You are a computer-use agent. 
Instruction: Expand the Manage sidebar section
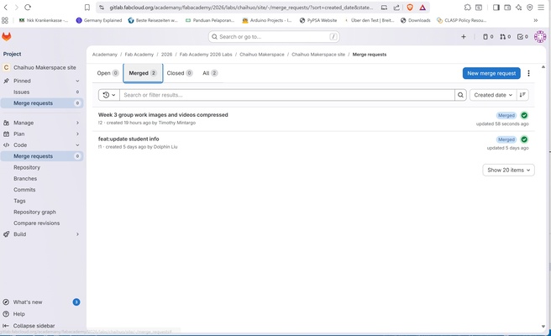pyautogui.click(x=77, y=123)
